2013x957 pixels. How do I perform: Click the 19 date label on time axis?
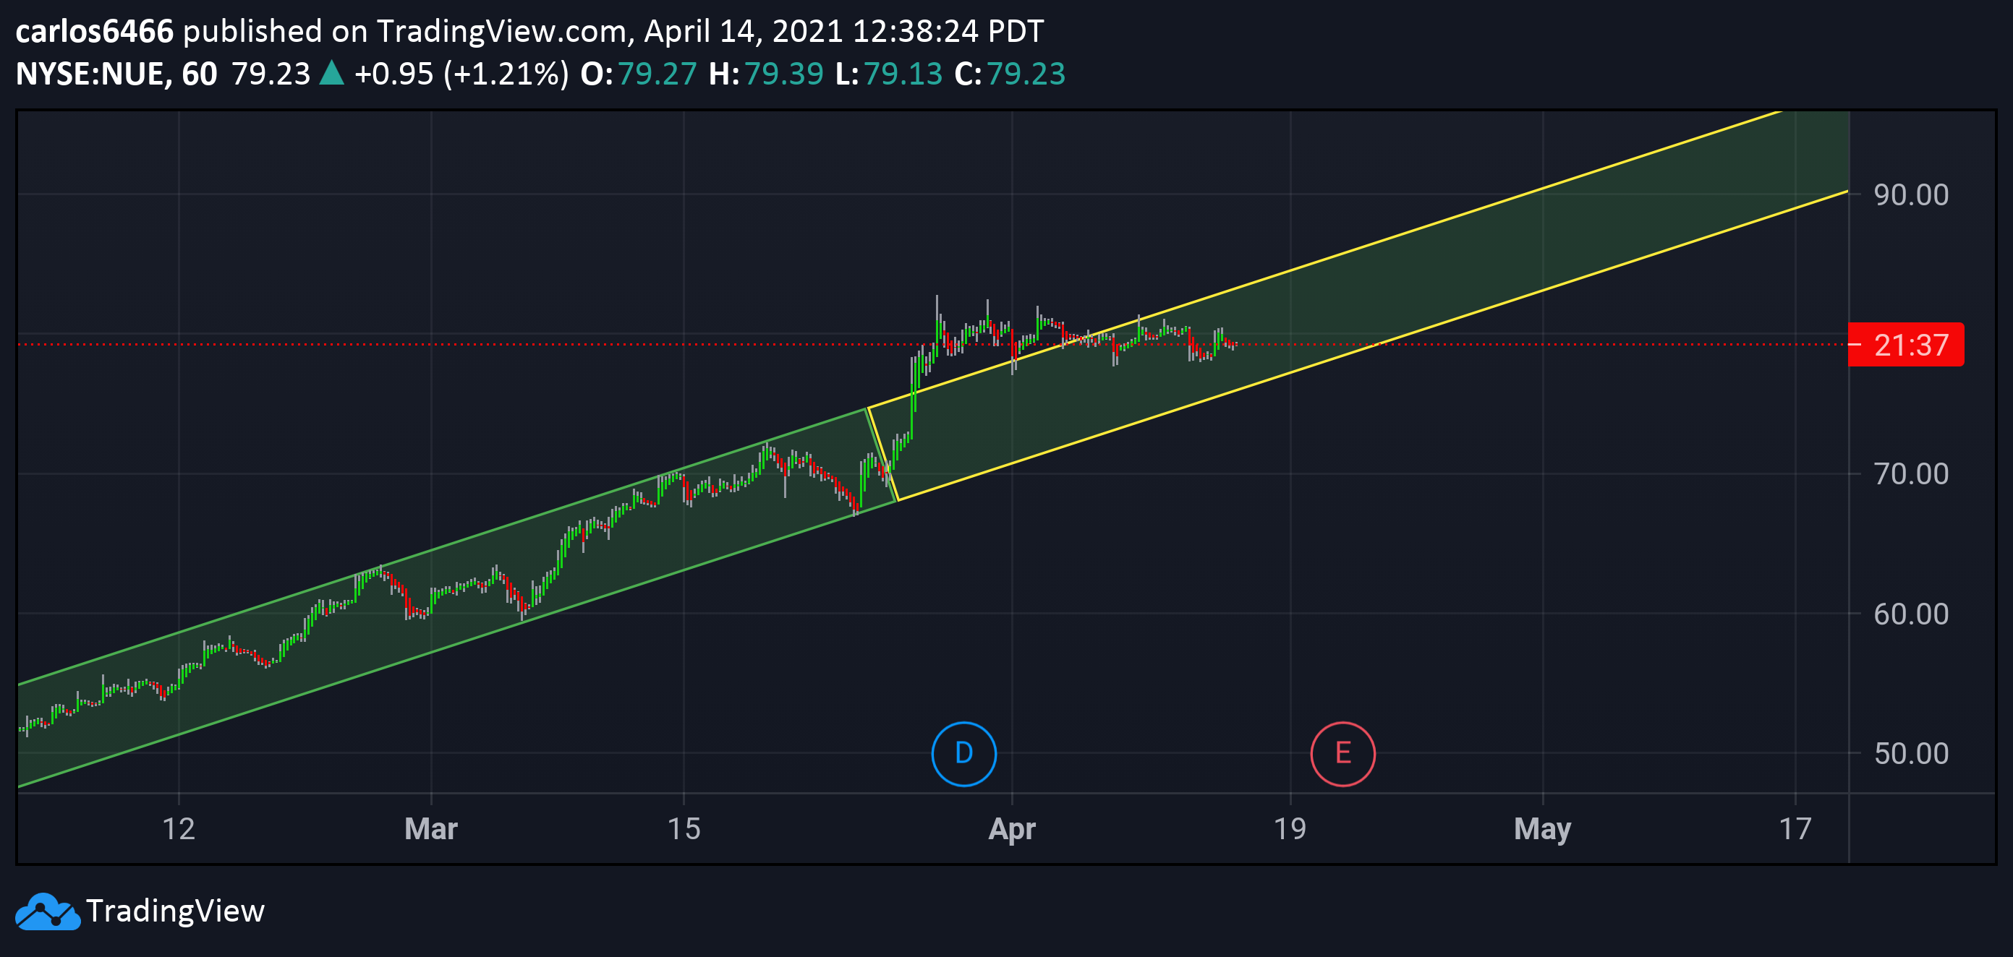click(1290, 828)
